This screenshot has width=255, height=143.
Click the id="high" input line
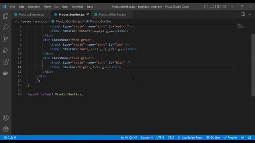pos(90,63)
